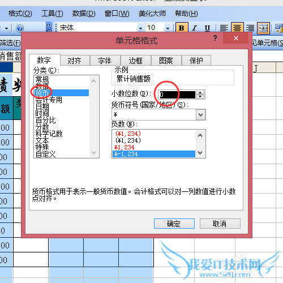This screenshot has width=283, height=283.
Task: Switch to the 图案 tab
Action: click(x=166, y=61)
